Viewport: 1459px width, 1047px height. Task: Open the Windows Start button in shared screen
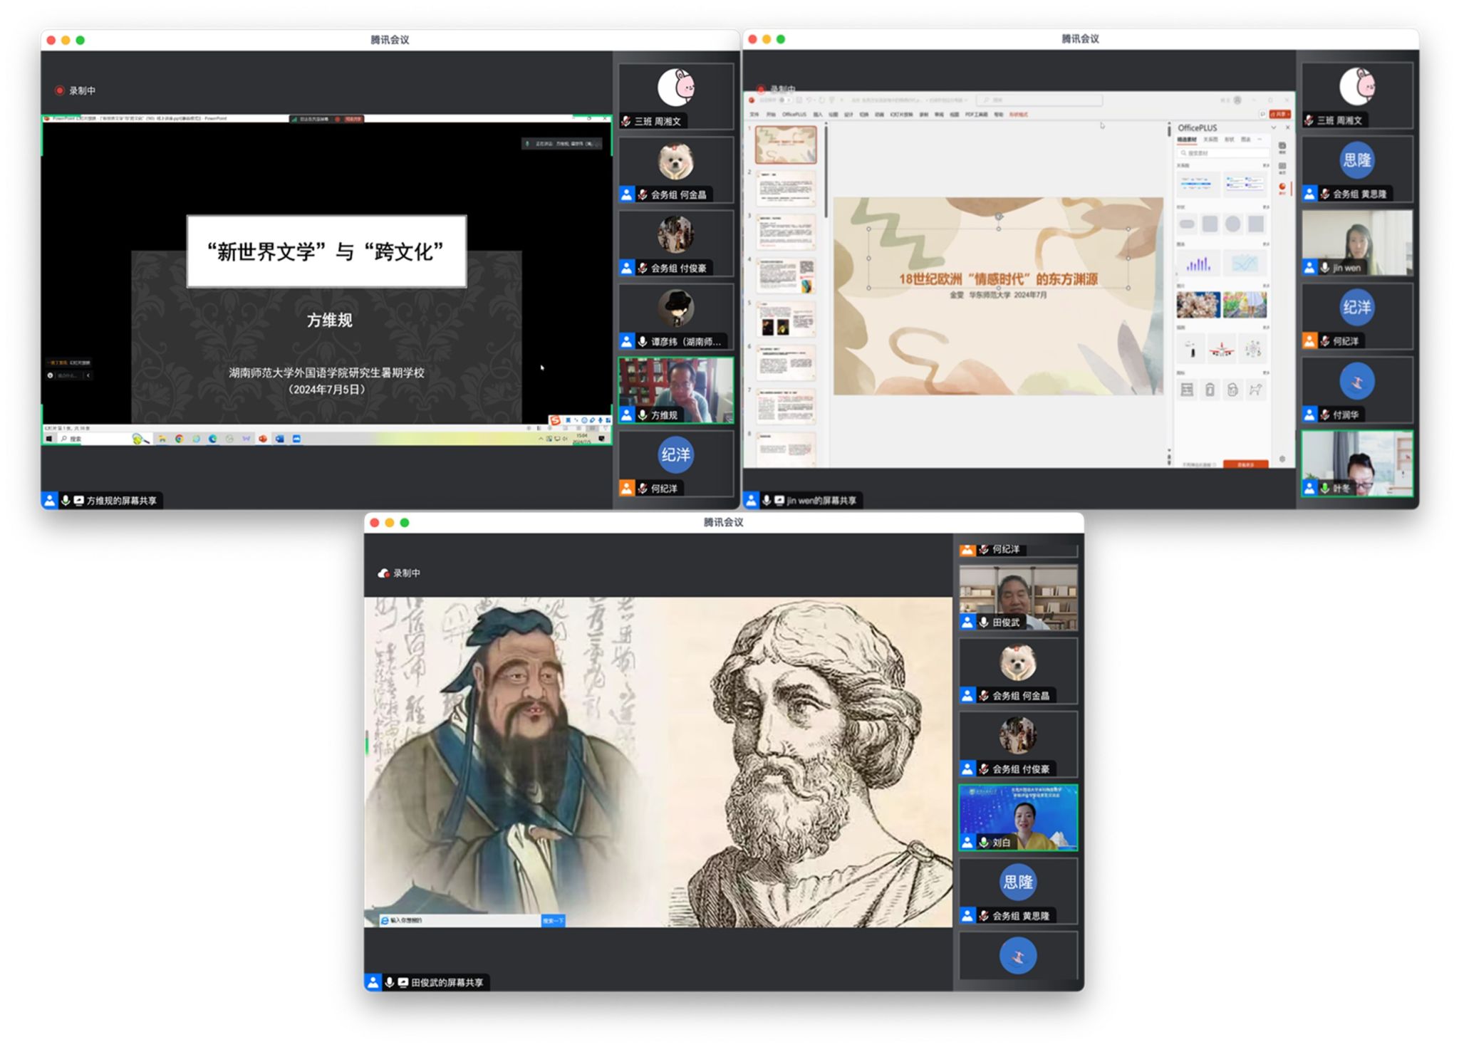click(x=48, y=439)
